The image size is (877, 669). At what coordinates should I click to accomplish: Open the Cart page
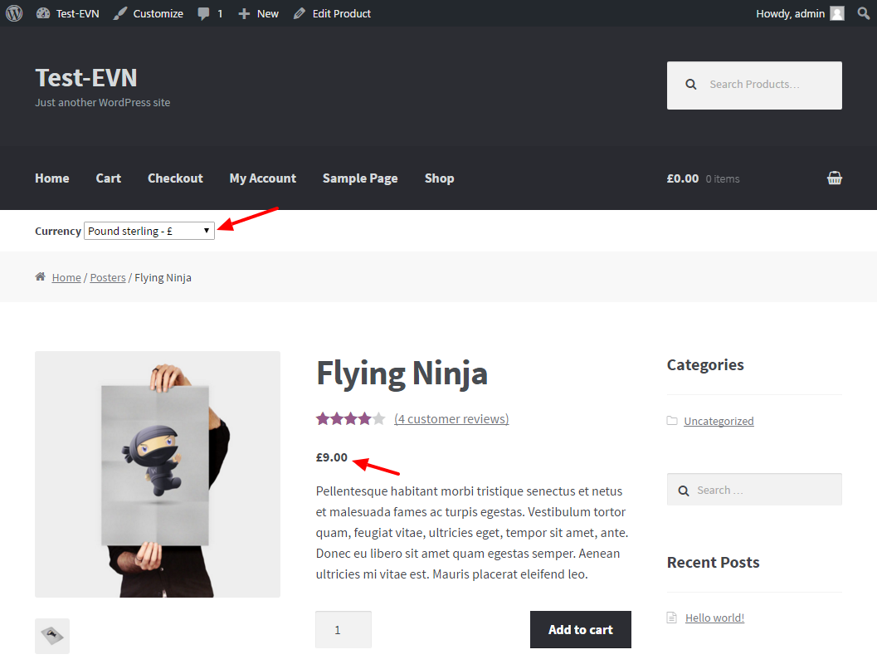pyautogui.click(x=109, y=178)
